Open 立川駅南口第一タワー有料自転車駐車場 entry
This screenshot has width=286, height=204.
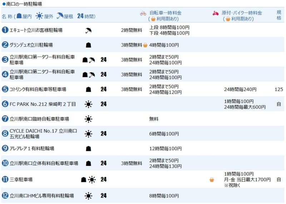42,60
